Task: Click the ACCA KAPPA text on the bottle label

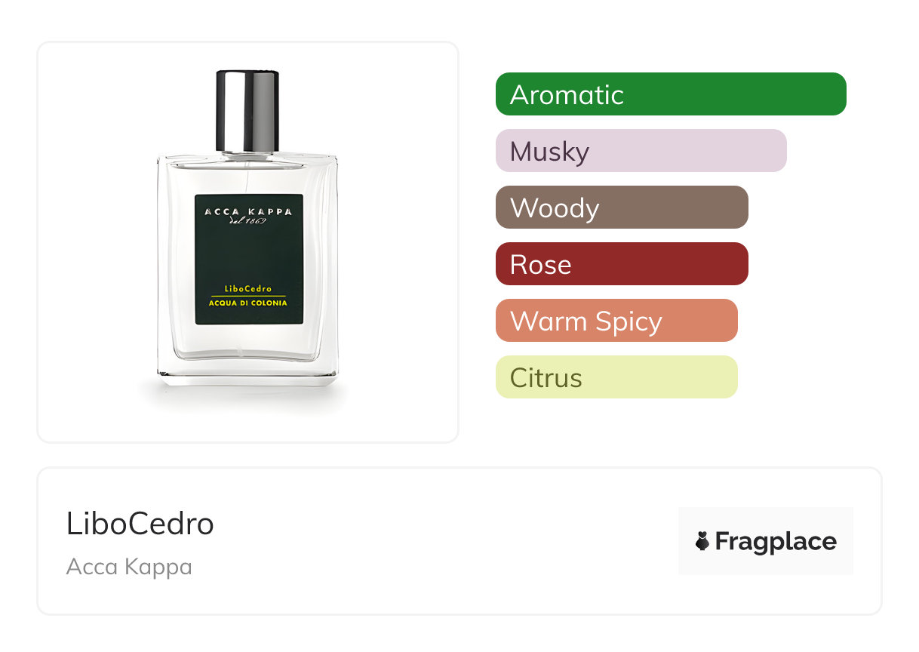Action: click(248, 211)
